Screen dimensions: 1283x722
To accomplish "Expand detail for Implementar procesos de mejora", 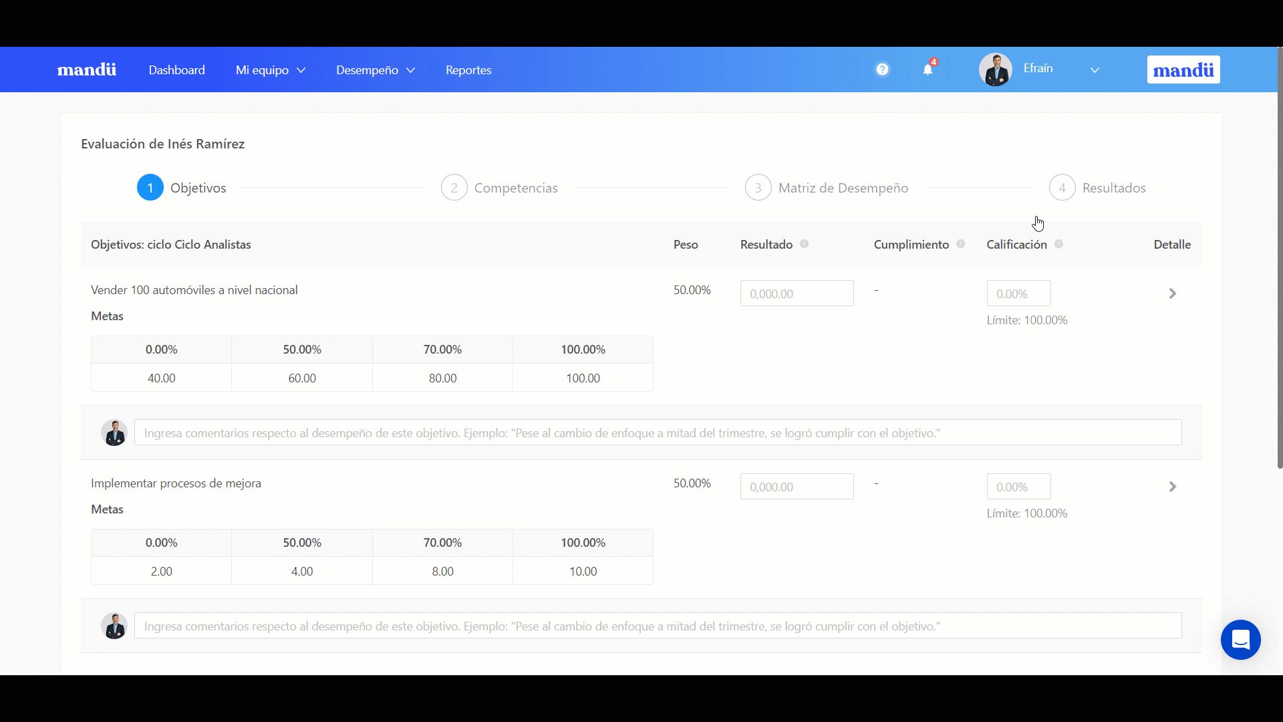I will pyautogui.click(x=1172, y=487).
